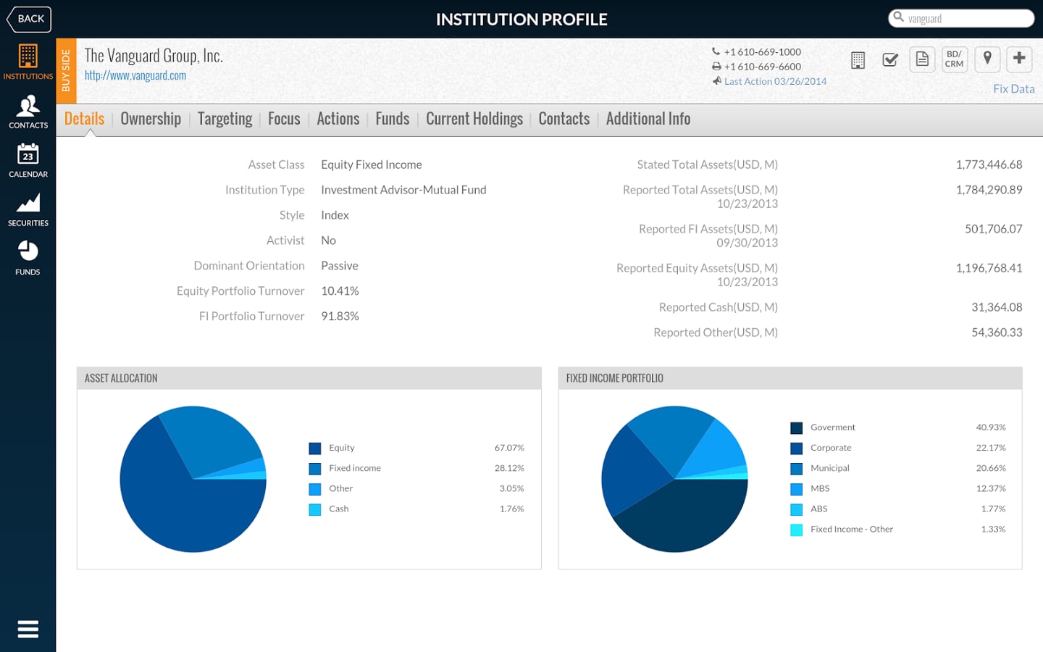Click the Dominant Orientation value Passive
Screen dimensions: 1043x652
coord(340,266)
